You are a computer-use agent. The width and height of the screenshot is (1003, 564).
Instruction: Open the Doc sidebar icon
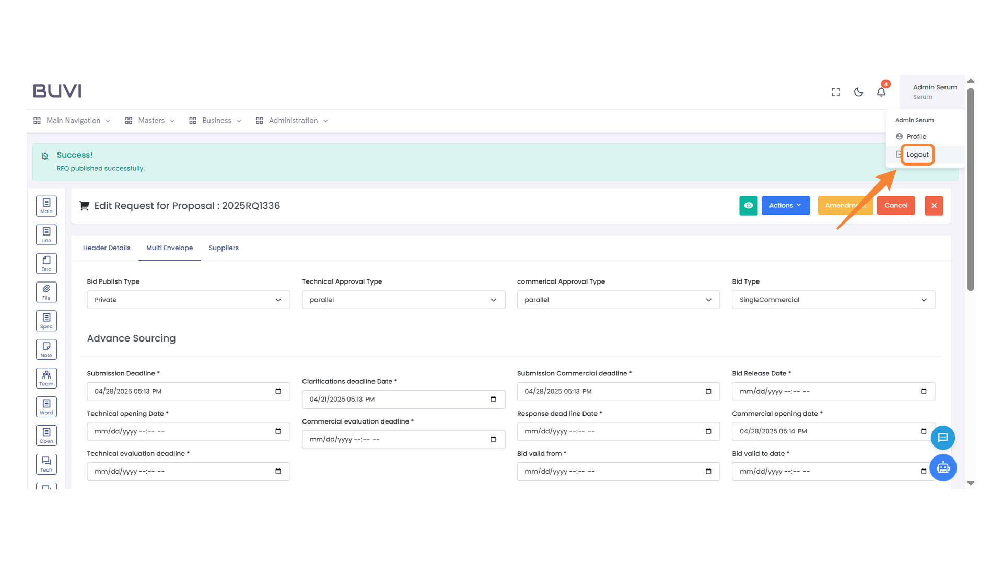coord(46,263)
